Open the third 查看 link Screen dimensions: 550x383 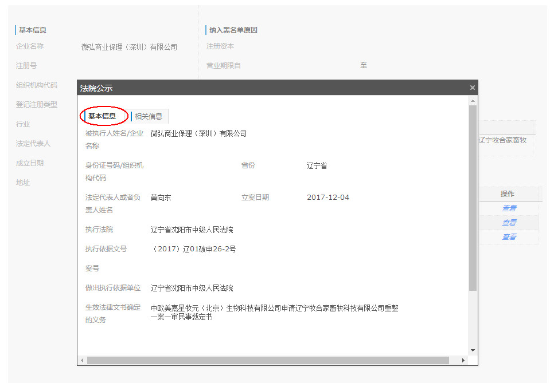[x=509, y=237]
